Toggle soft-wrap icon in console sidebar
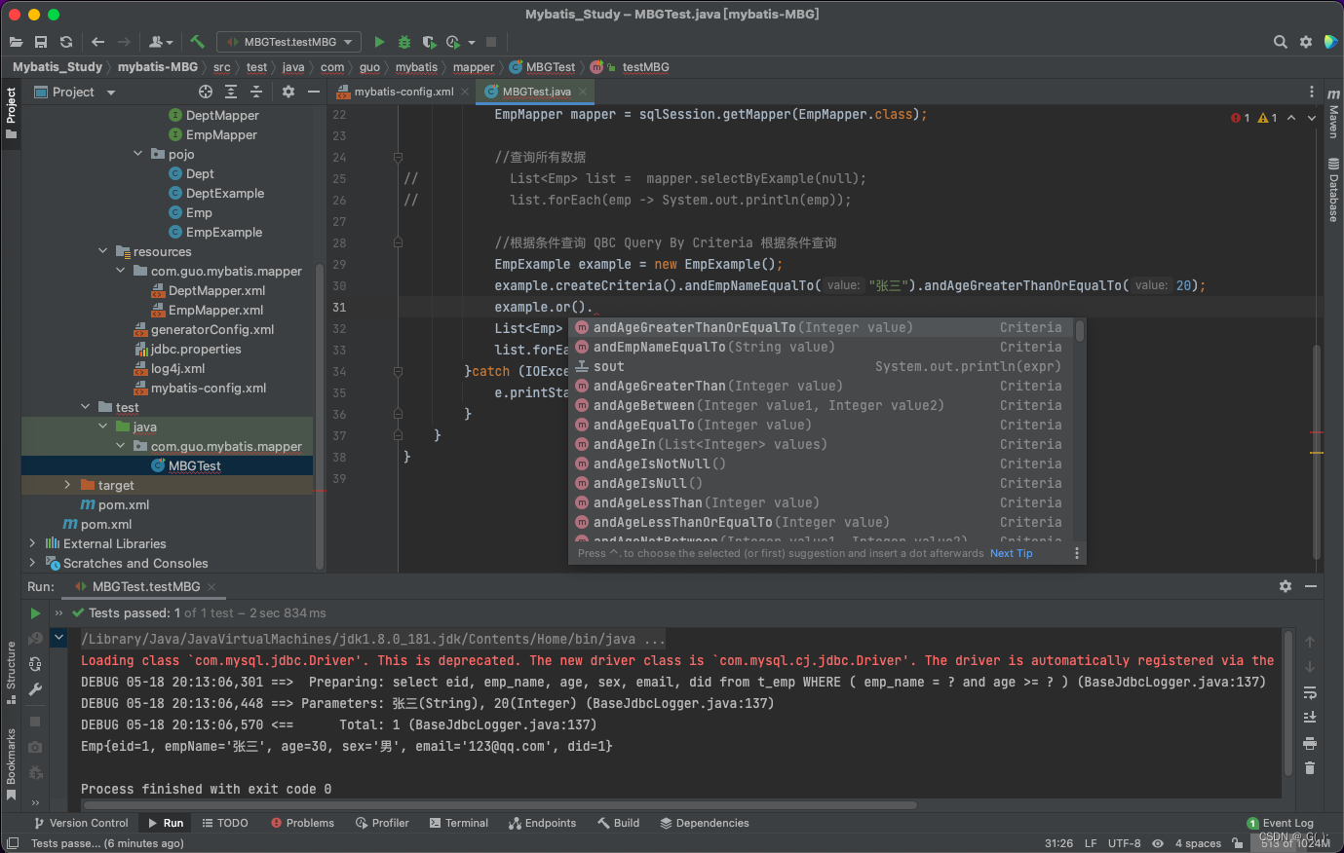The height and width of the screenshot is (853, 1344). pos(1310,692)
